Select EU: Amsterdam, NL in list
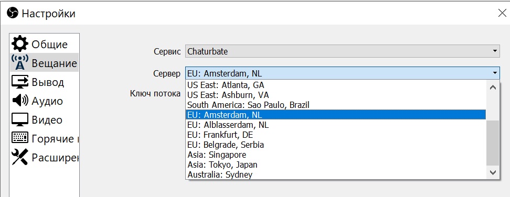The width and height of the screenshot is (510, 197). (336, 115)
